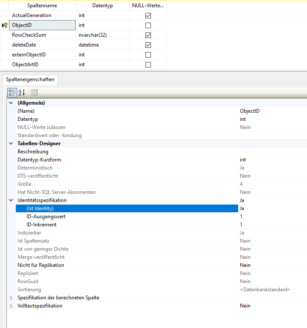Toggle NULL checkbox for deleteDate

point(148,45)
